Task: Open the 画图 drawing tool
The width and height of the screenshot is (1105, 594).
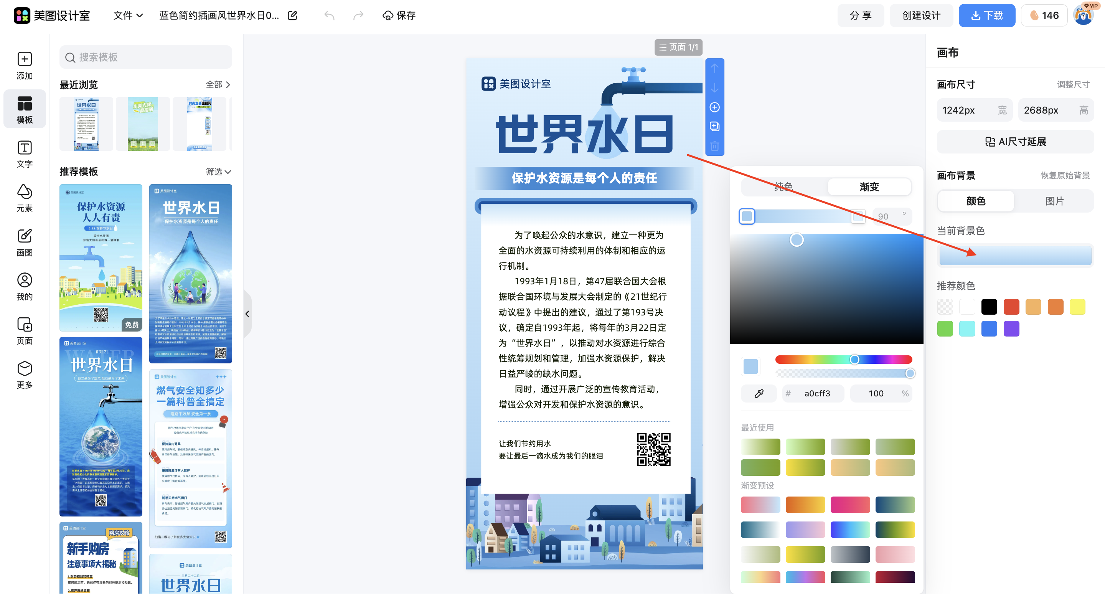Action: tap(25, 242)
